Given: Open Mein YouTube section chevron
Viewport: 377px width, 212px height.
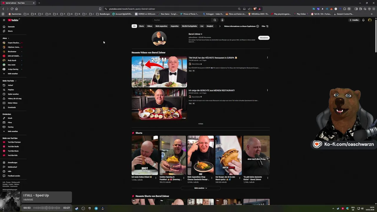Looking at the screenshot, I should [16, 81].
